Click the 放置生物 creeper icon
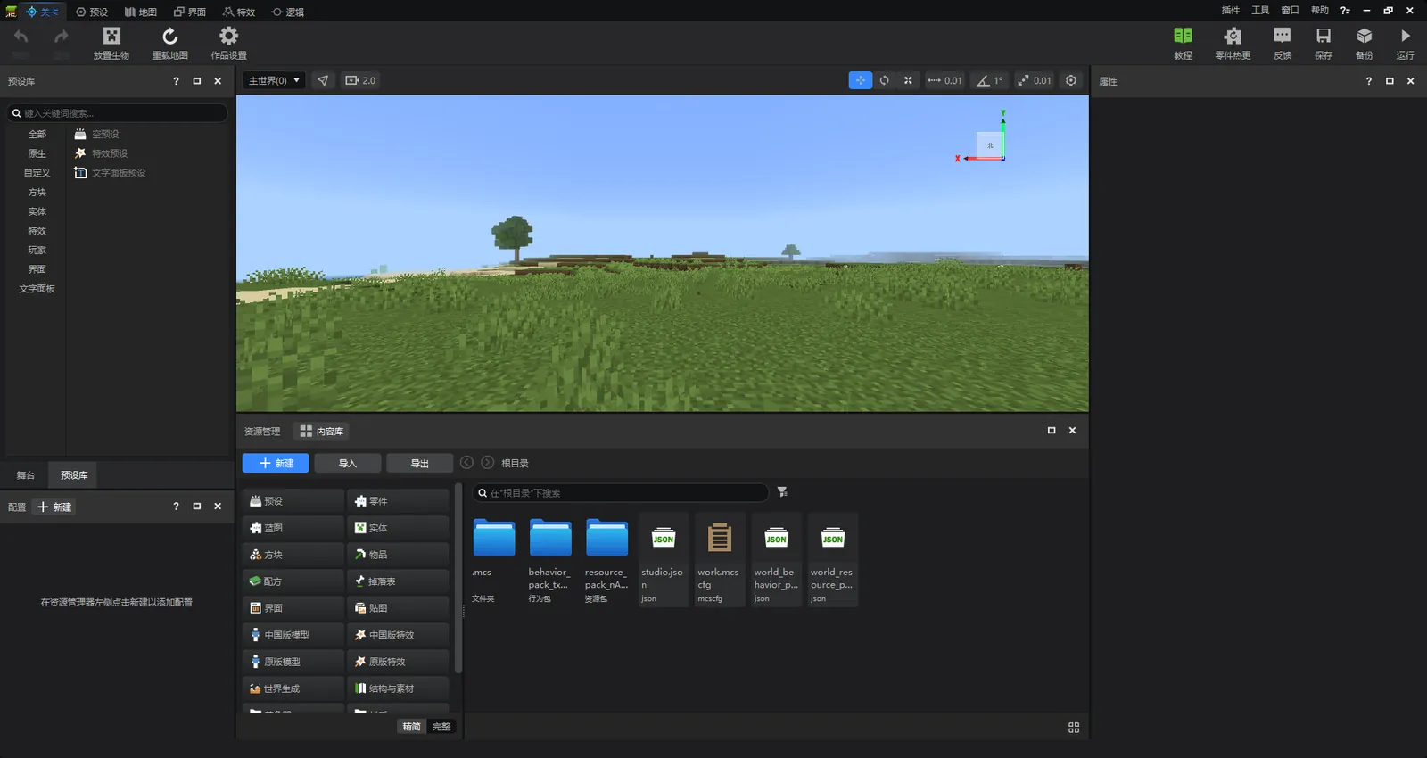The height and width of the screenshot is (758, 1427). [x=111, y=37]
